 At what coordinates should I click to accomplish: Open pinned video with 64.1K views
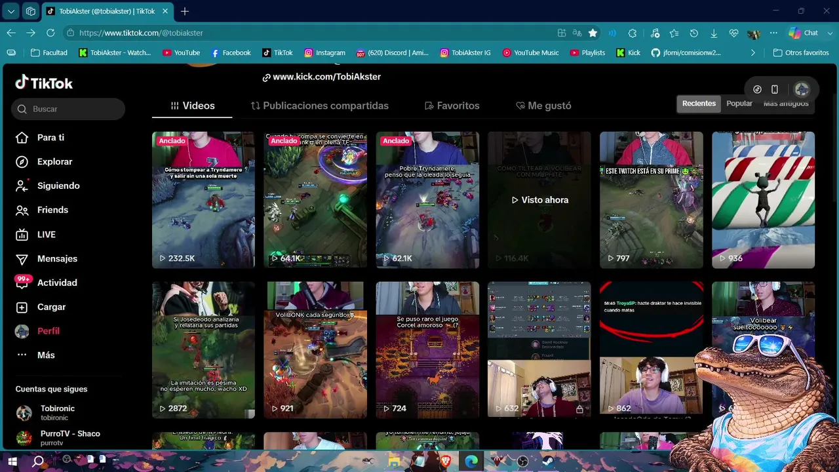[x=315, y=200]
